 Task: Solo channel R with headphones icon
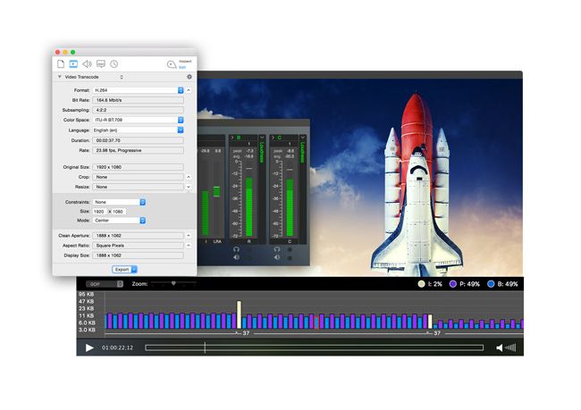click(x=236, y=249)
